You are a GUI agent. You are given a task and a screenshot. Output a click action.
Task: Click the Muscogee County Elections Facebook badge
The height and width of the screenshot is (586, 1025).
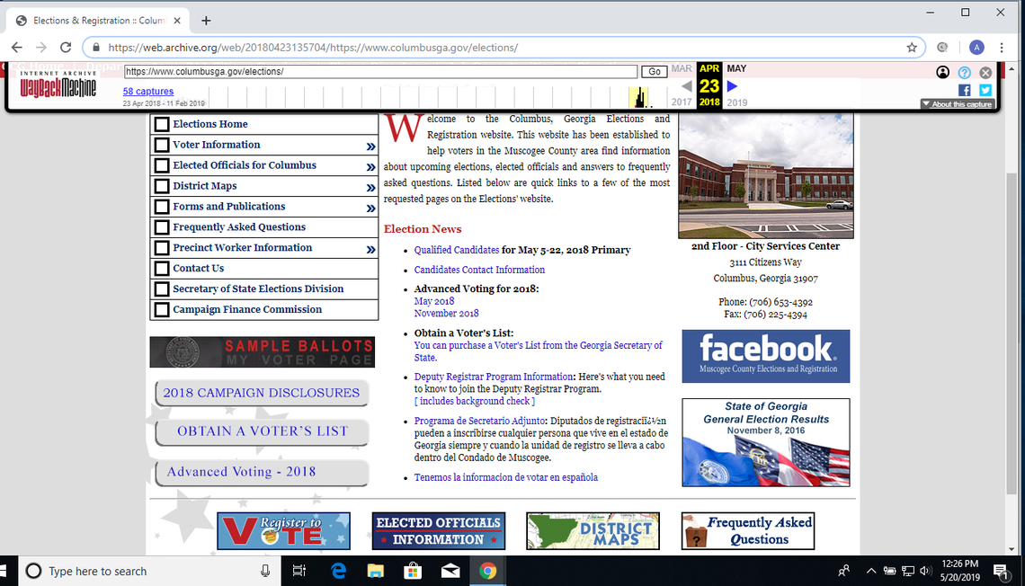pyautogui.click(x=765, y=356)
